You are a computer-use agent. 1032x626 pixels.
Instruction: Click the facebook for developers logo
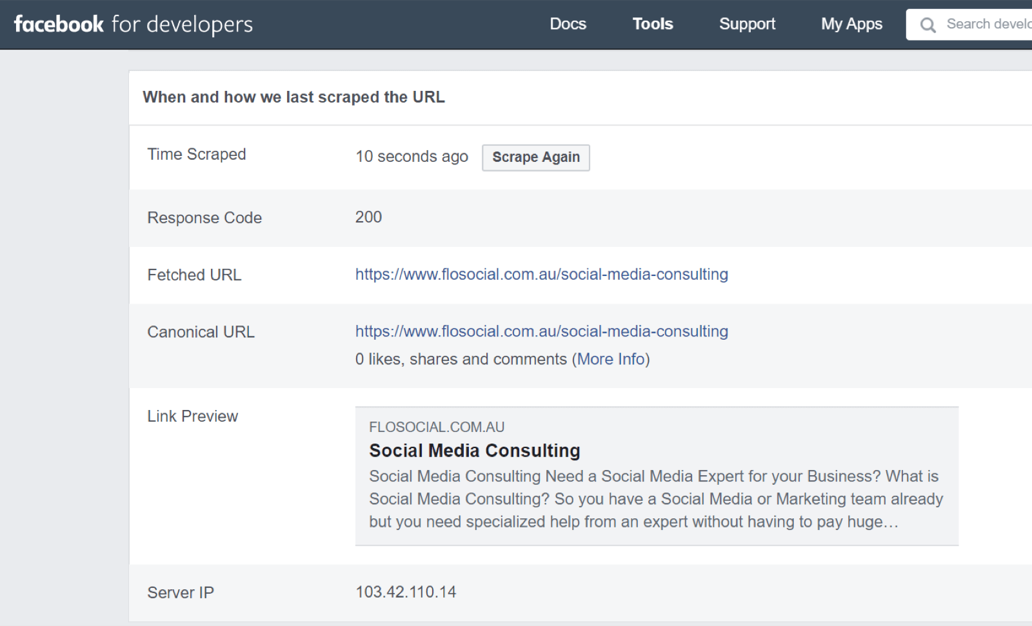pos(134,24)
